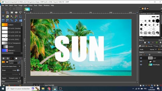The image size is (162, 91).
Task: Reset layer mode with the orange arrow icon
Action: [x=159, y=50]
